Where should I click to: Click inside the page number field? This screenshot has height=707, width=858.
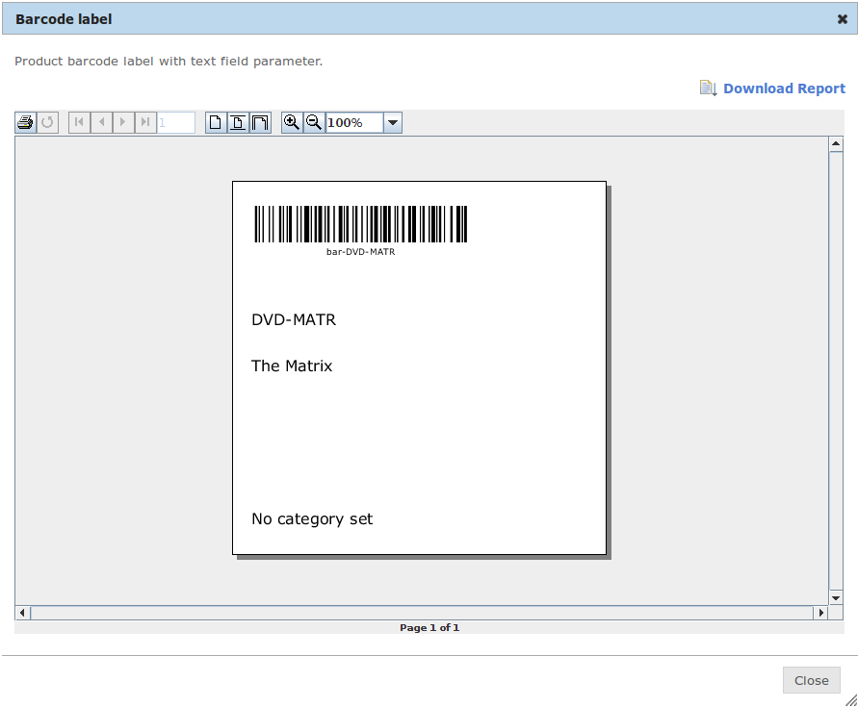[x=176, y=122]
